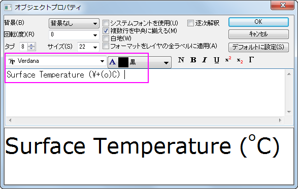The width and height of the screenshot is (298, 189).
Task: Toggle italic formatting
Action: pyautogui.click(x=205, y=60)
